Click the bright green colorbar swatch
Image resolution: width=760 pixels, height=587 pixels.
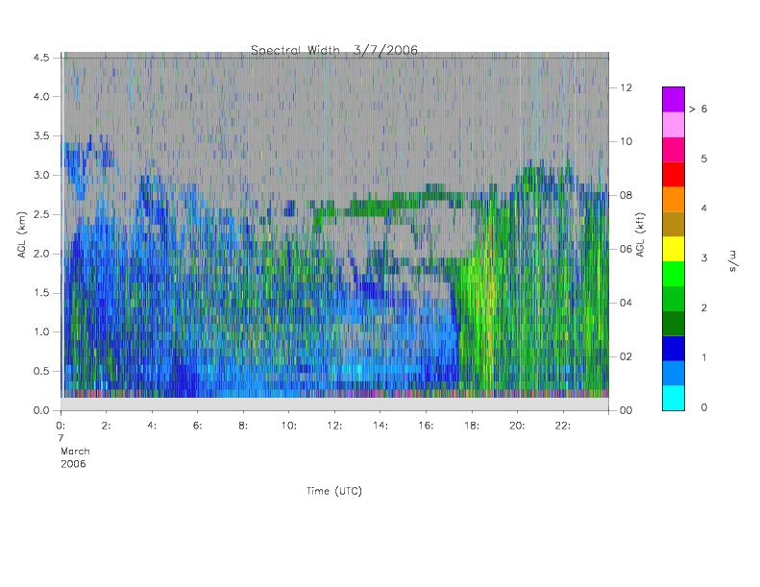pos(674,274)
